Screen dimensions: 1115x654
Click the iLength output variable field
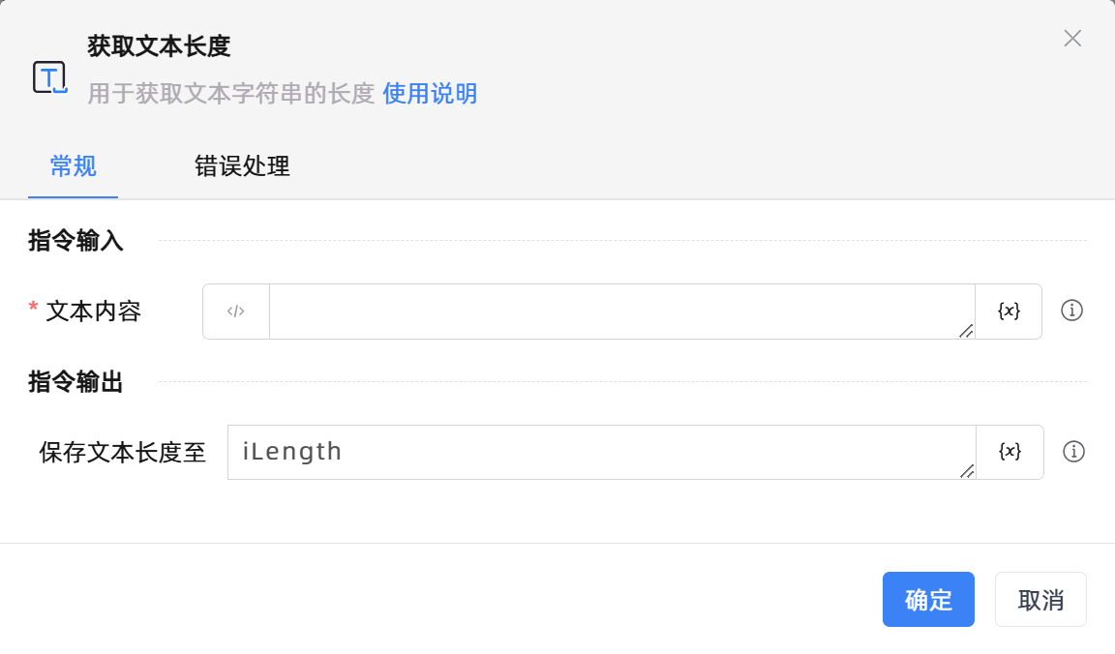[600, 452]
